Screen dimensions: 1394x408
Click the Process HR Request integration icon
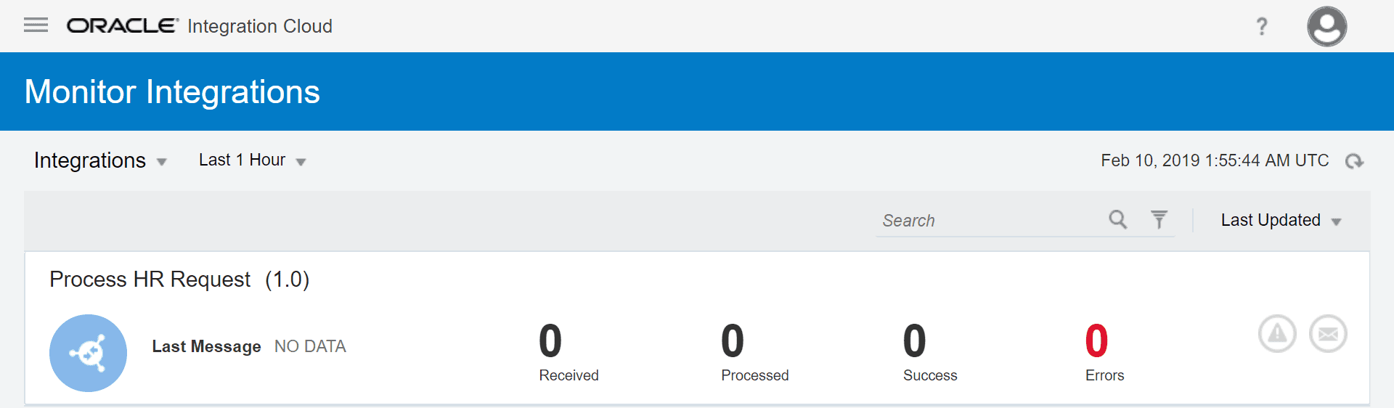point(88,353)
